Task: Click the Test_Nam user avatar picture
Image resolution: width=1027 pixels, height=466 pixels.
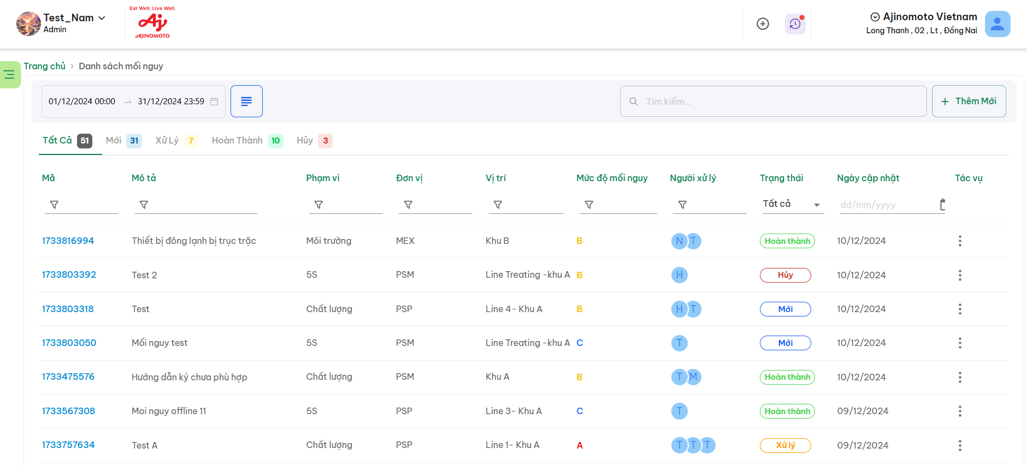Action: (x=28, y=23)
